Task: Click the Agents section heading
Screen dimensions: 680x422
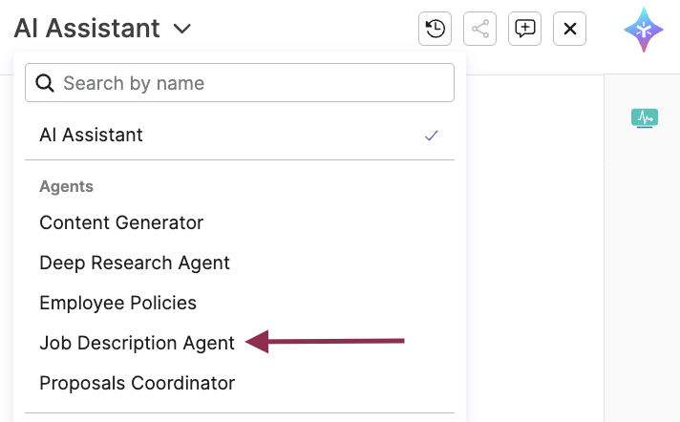Action: 66,186
